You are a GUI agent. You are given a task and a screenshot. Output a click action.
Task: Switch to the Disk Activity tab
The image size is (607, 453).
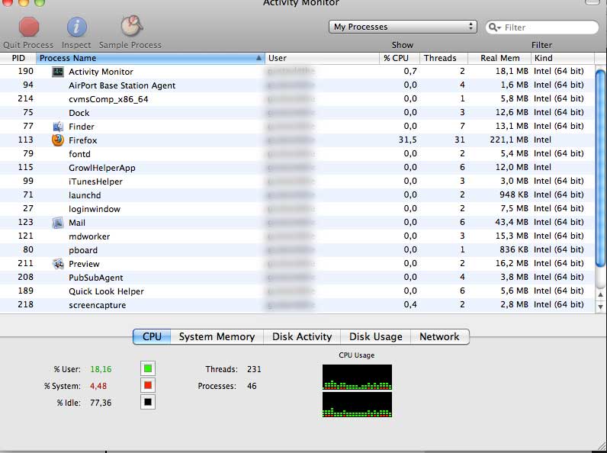(302, 336)
